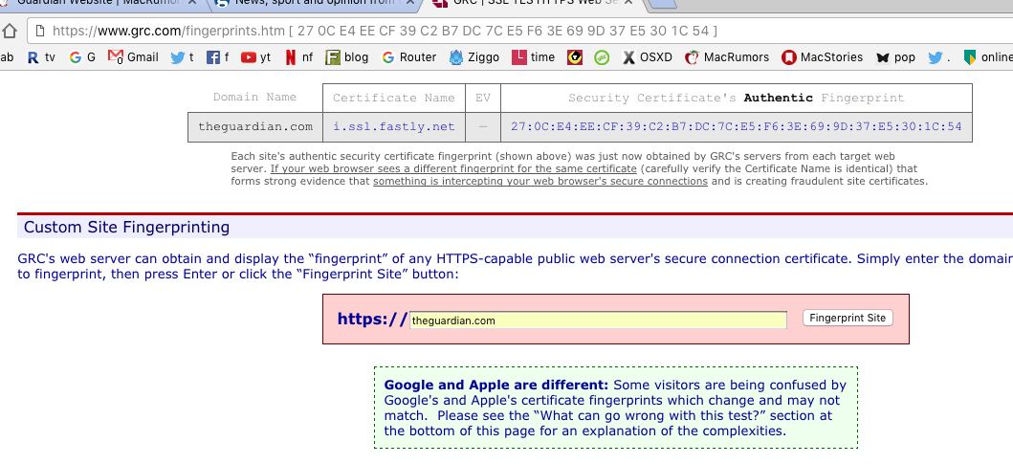Click the 'Domain Name' column header
The width and height of the screenshot is (1013, 464).
255,98
